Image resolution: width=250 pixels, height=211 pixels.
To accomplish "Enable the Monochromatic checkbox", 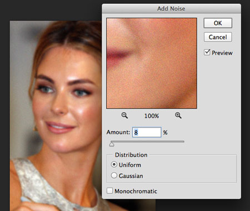I will pos(109,190).
